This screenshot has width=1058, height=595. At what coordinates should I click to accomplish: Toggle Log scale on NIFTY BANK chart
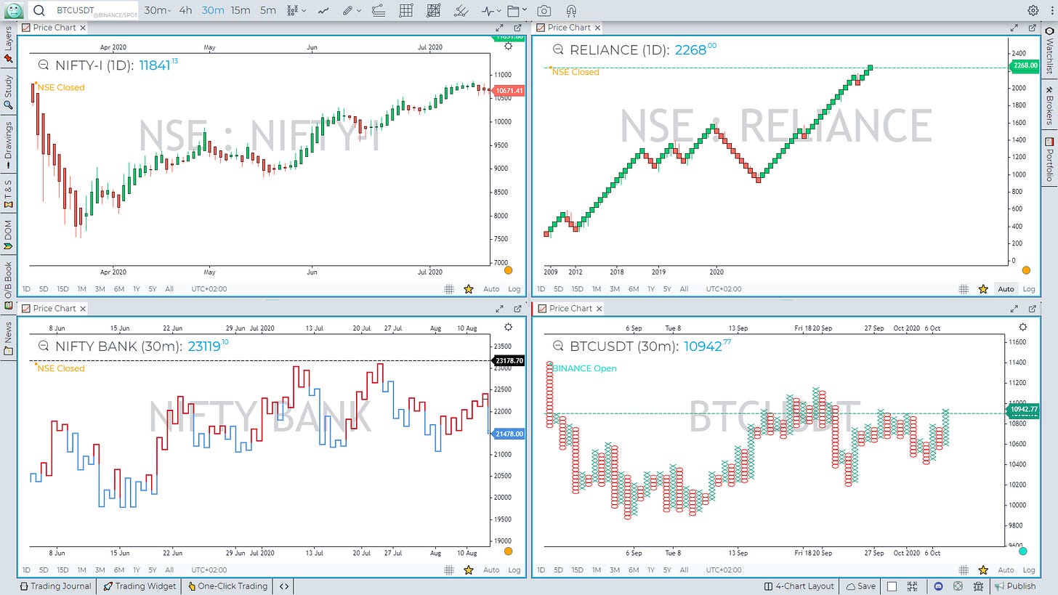pyautogui.click(x=514, y=570)
